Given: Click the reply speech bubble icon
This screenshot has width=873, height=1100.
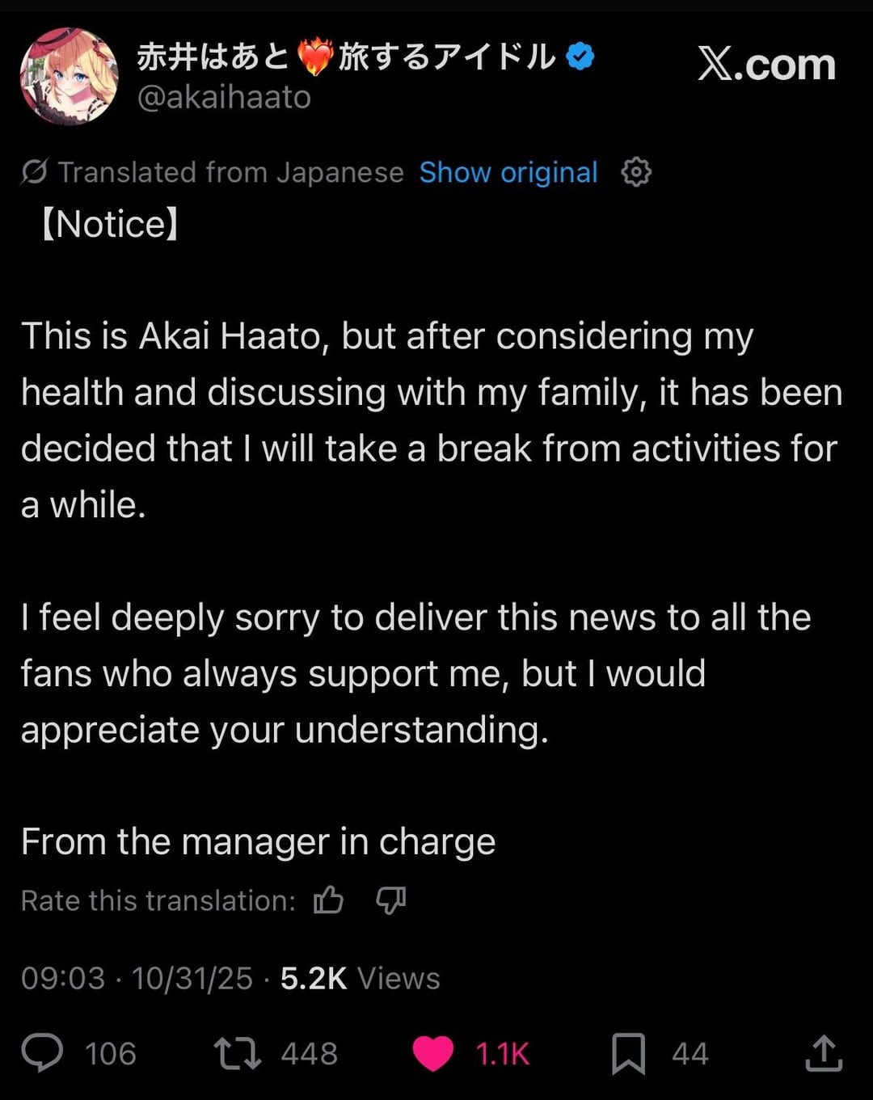Looking at the screenshot, I should (42, 1053).
